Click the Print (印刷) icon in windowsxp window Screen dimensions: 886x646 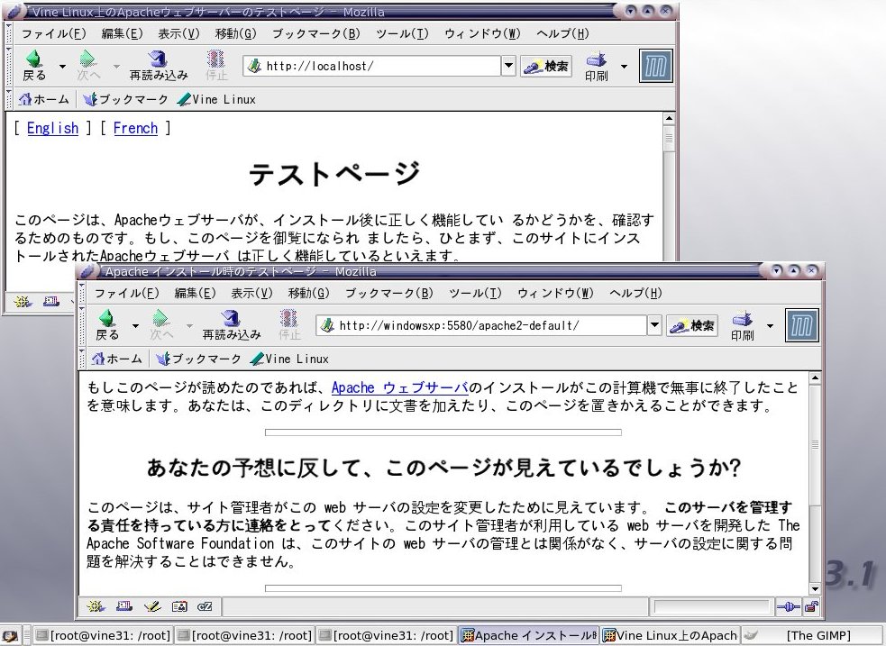click(x=743, y=325)
